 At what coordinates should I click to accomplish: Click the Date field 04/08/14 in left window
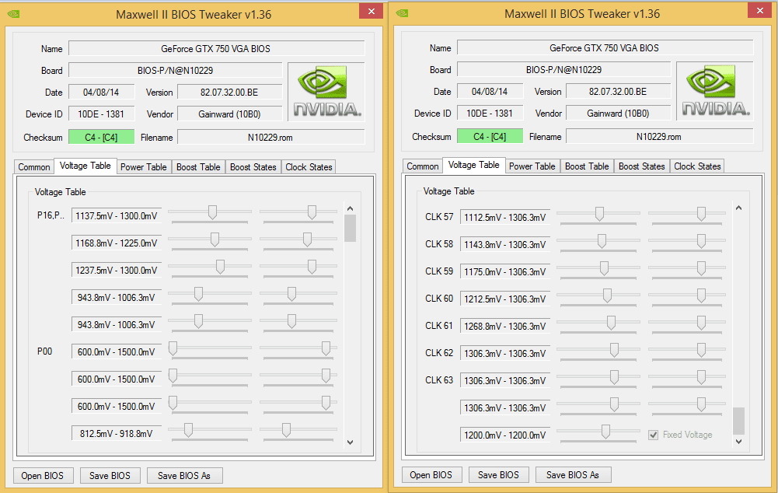(101, 93)
